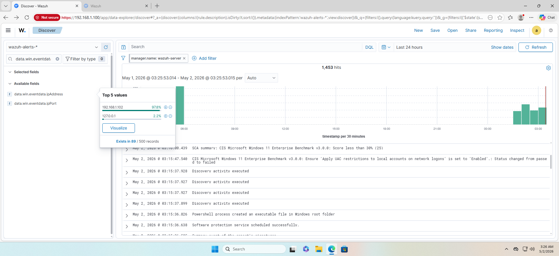Screen dimensions: 559x256
Task: Open histogram settings gear icon
Action: tap(548, 68)
